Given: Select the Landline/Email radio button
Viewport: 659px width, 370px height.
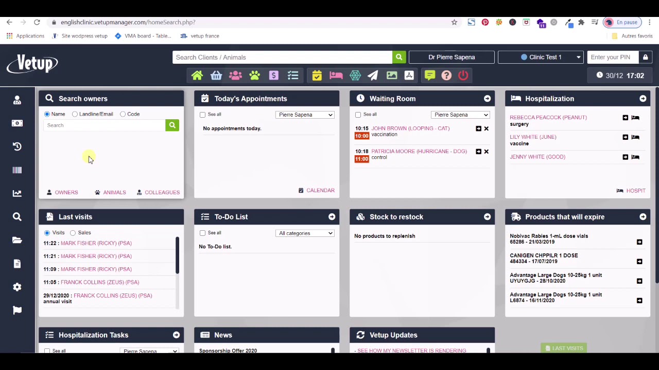Looking at the screenshot, I should (75, 114).
